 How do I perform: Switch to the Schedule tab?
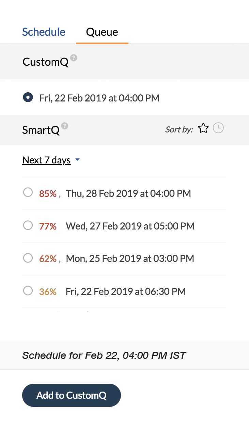click(x=44, y=32)
